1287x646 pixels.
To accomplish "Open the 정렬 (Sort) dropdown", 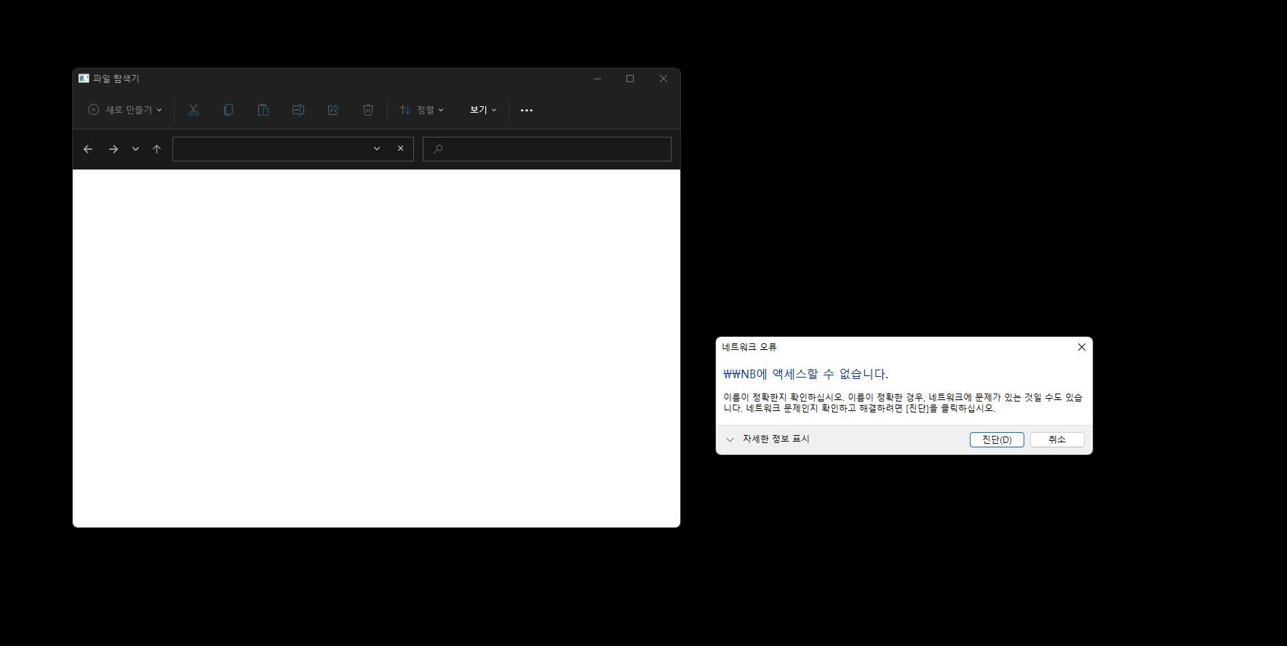I will pos(422,110).
